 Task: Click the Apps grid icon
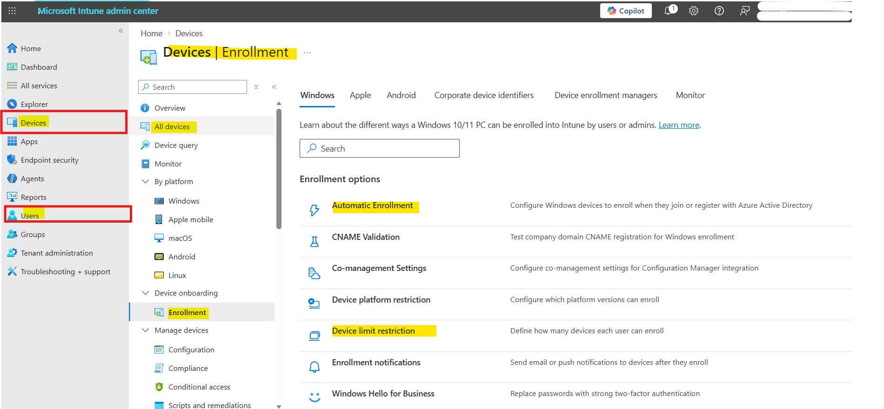click(x=12, y=141)
